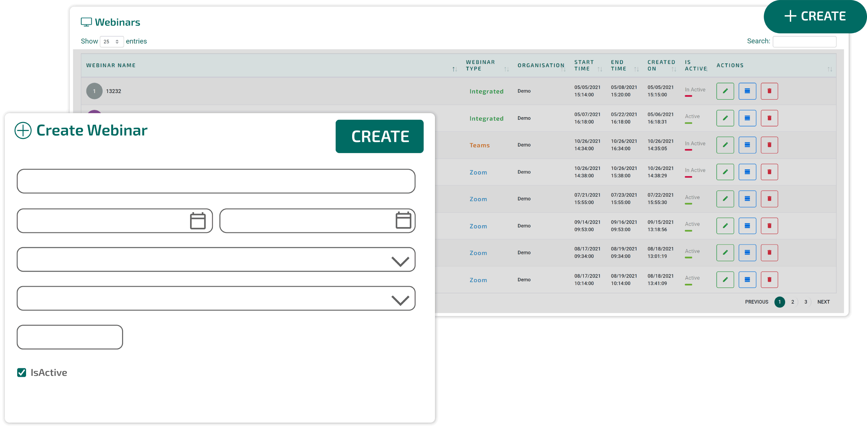Uncheck the IsActive checkbox
Screen dimensions: 867x428
point(21,373)
